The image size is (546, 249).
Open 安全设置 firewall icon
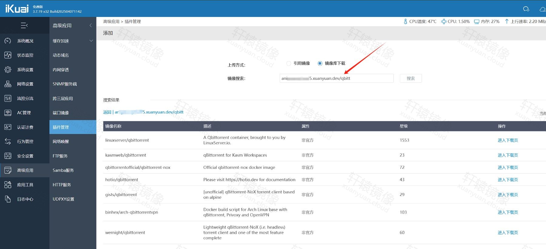8,156
